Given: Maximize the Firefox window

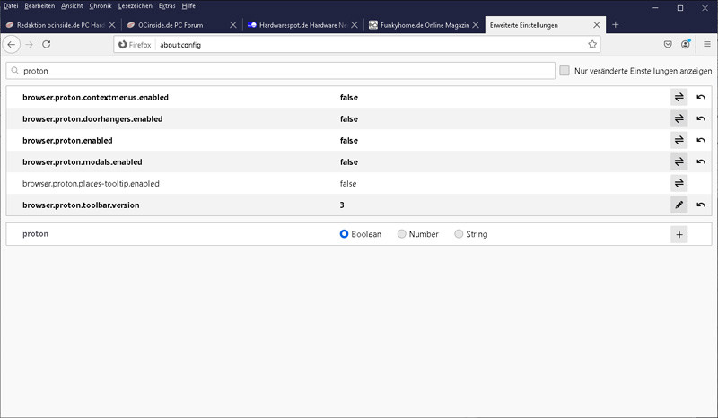Looking at the screenshot, I should [680, 8].
